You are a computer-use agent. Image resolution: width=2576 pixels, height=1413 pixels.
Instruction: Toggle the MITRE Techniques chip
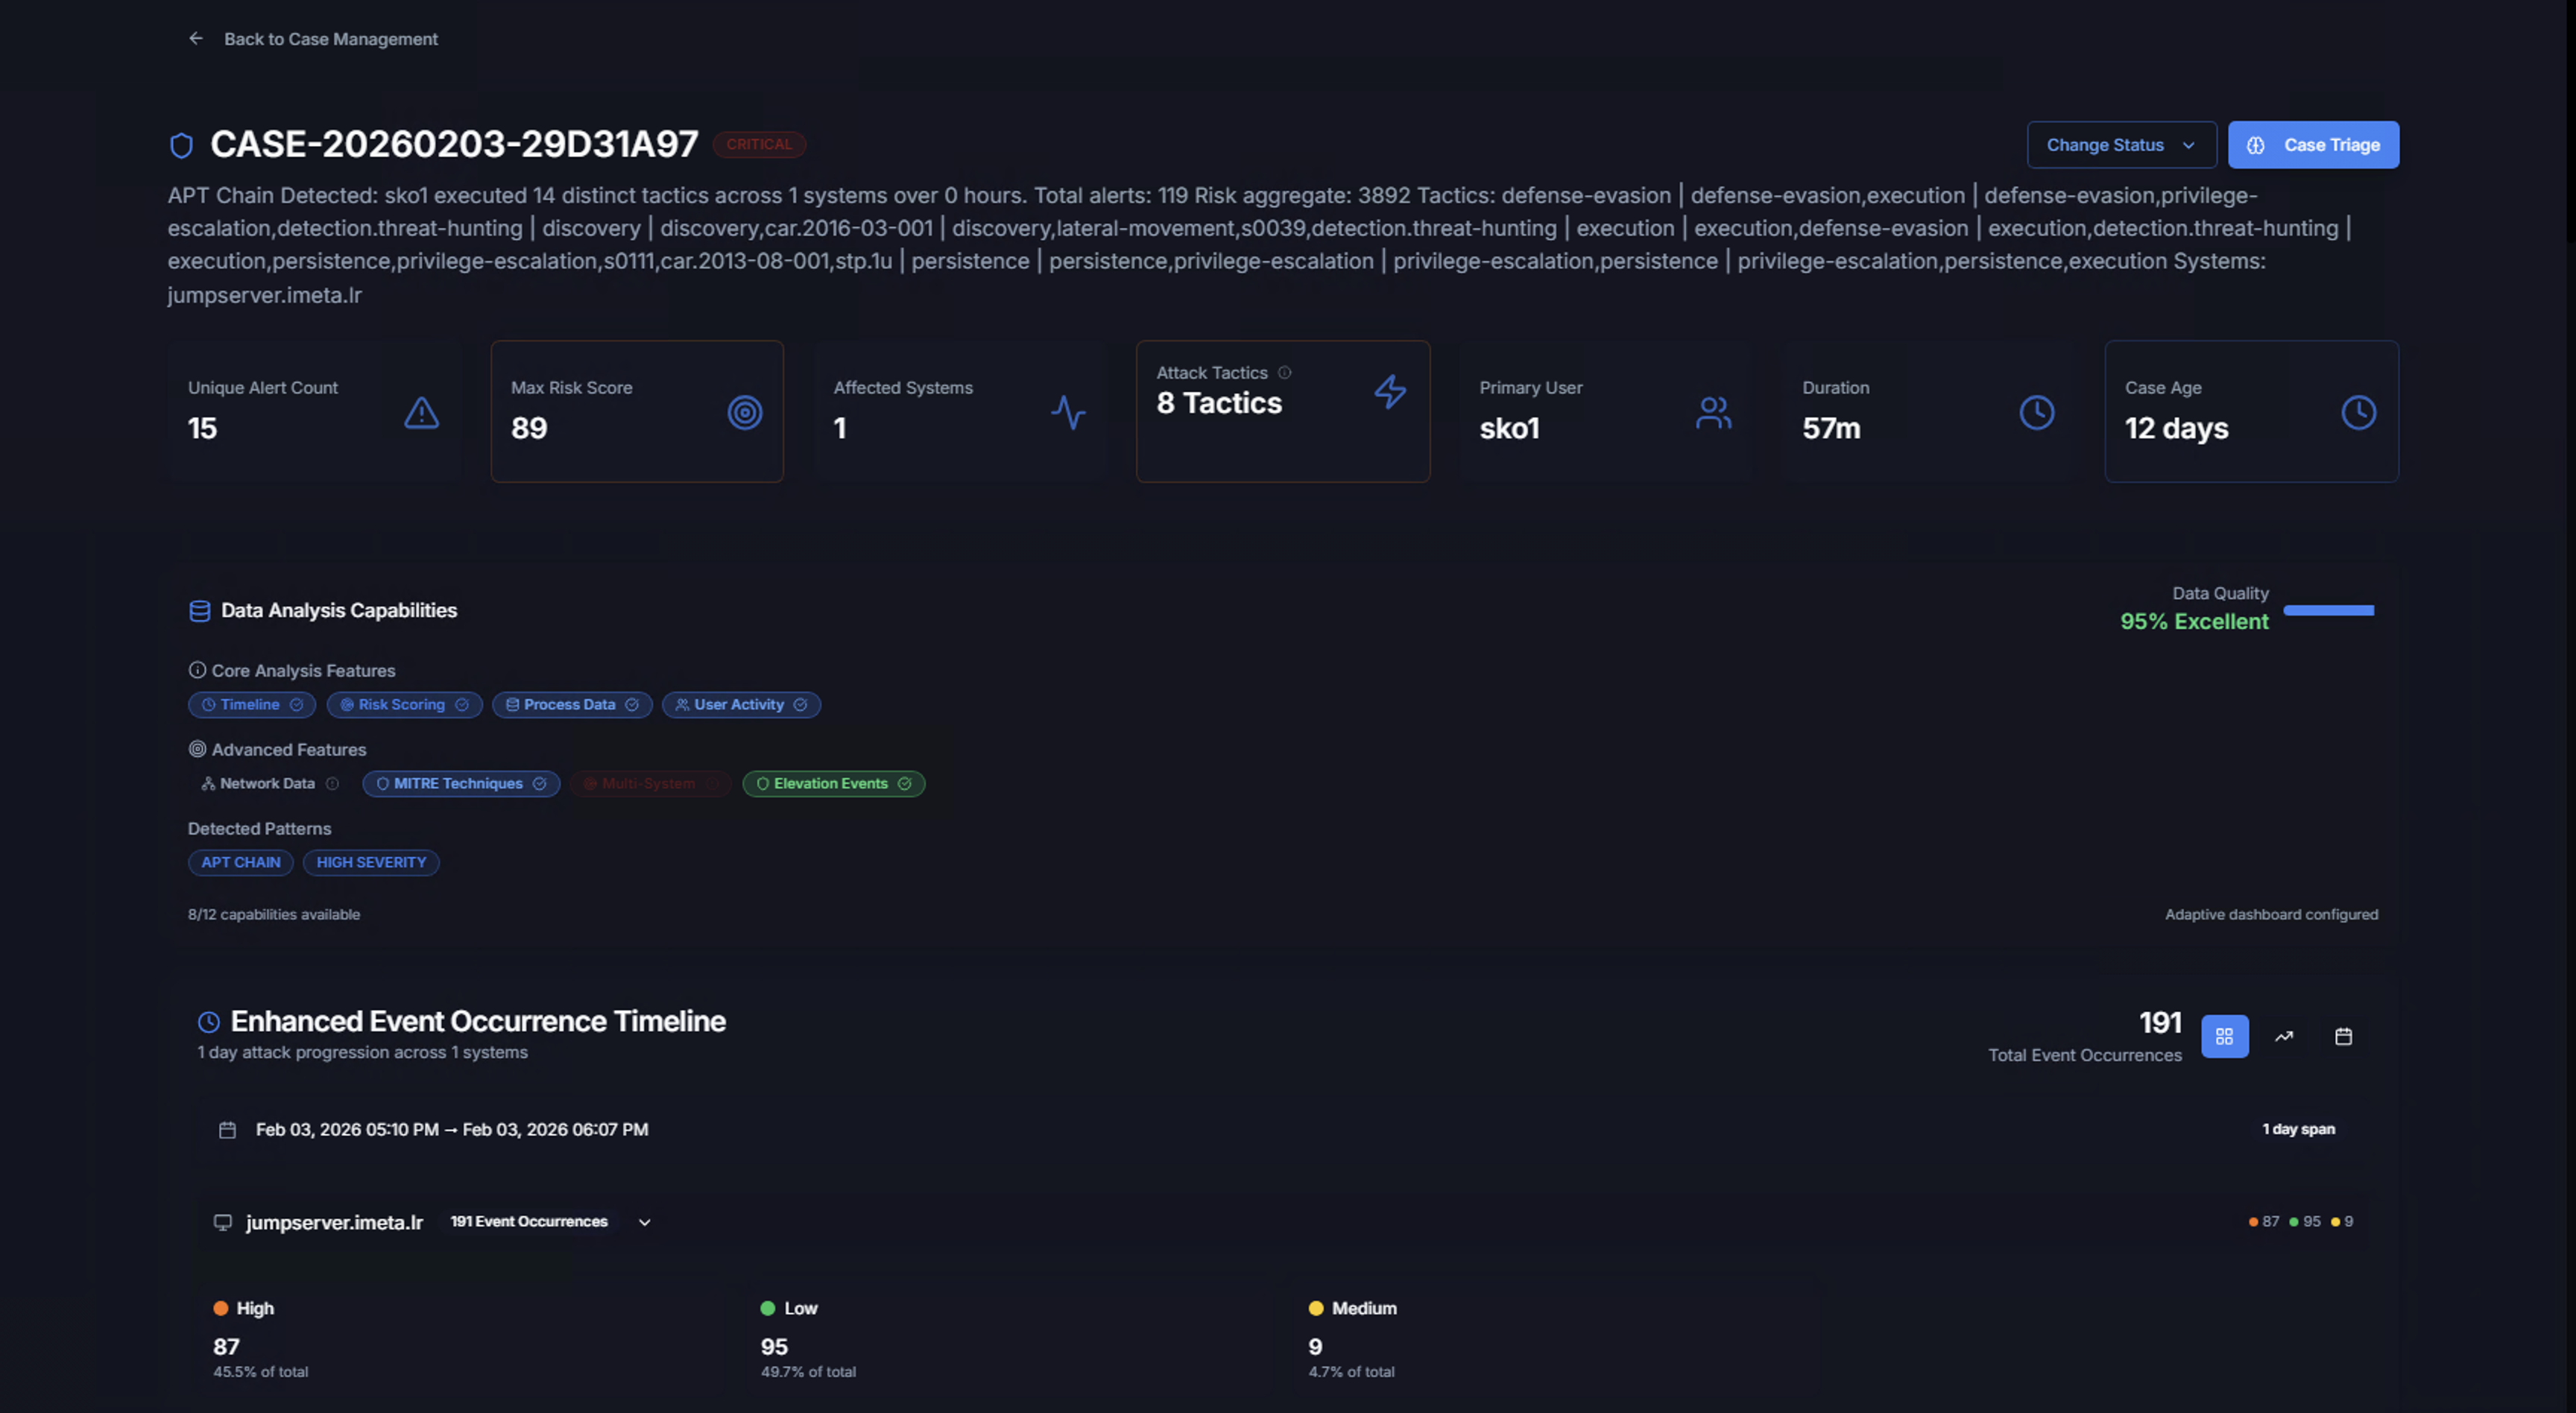460,784
